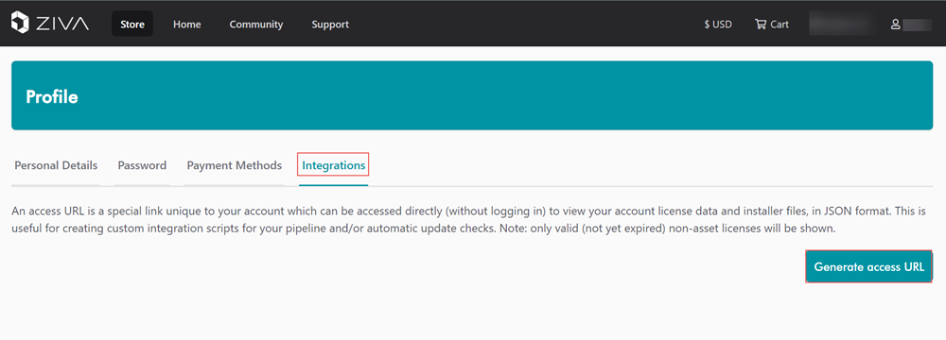Open the shopping Cart
This screenshot has width=946, height=340.
(x=772, y=25)
